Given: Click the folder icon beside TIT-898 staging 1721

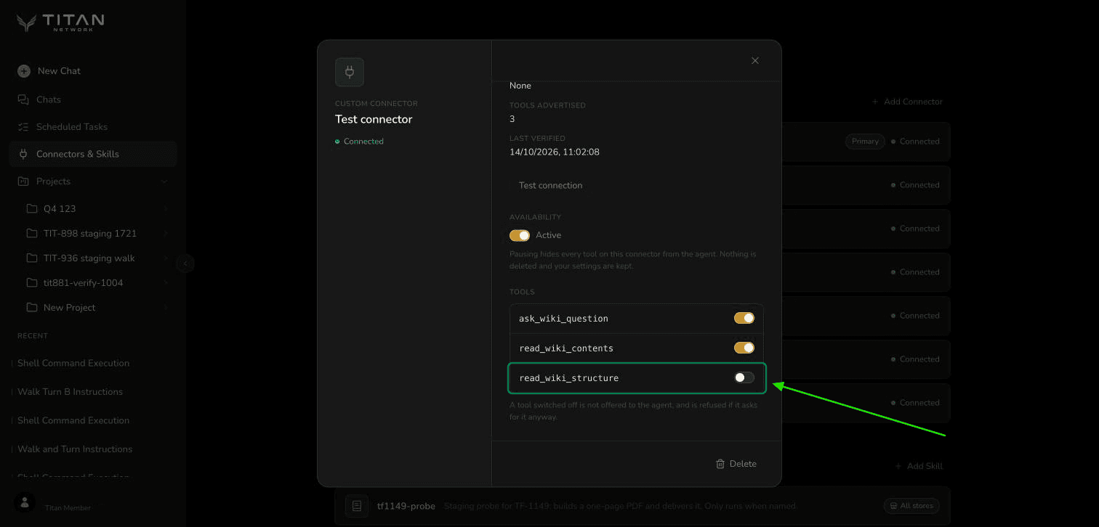Looking at the screenshot, I should pos(31,233).
